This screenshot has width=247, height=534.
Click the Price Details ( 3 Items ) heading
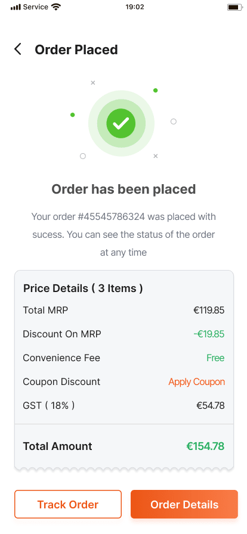(83, 288)
